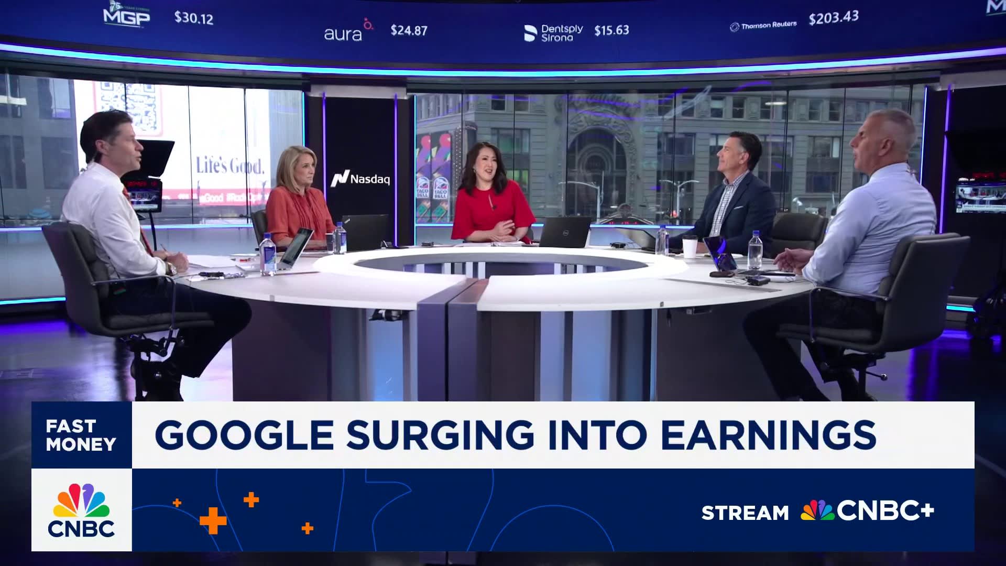The image size is (1006, 566).
Task: Click the Dentsply Sirona ticker logo
Action: (x=553, y=32)
